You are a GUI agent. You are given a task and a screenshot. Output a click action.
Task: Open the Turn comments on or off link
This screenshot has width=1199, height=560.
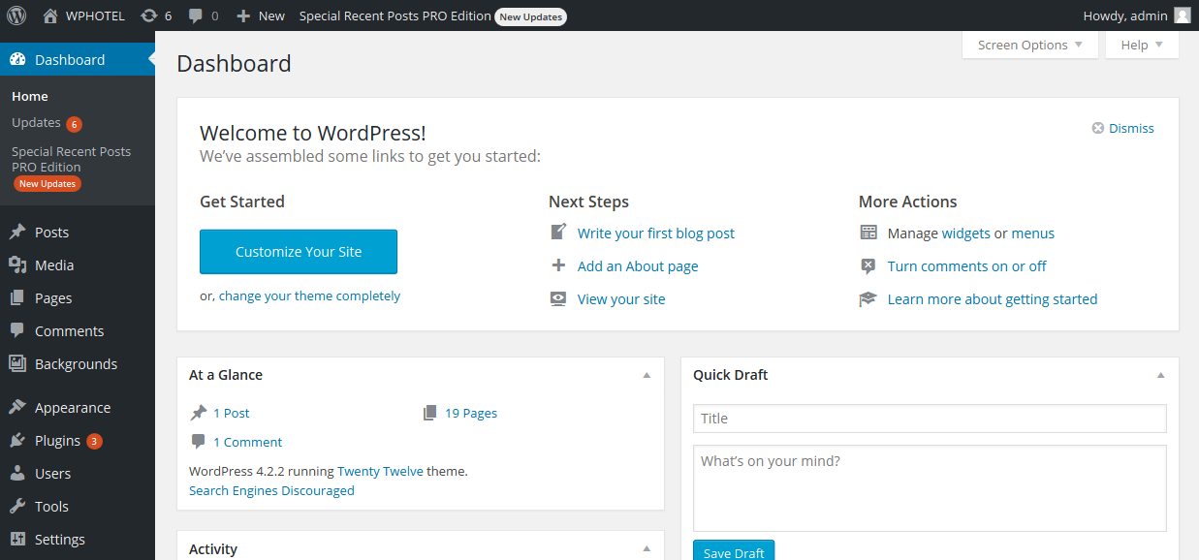click(x=967, y=266)
